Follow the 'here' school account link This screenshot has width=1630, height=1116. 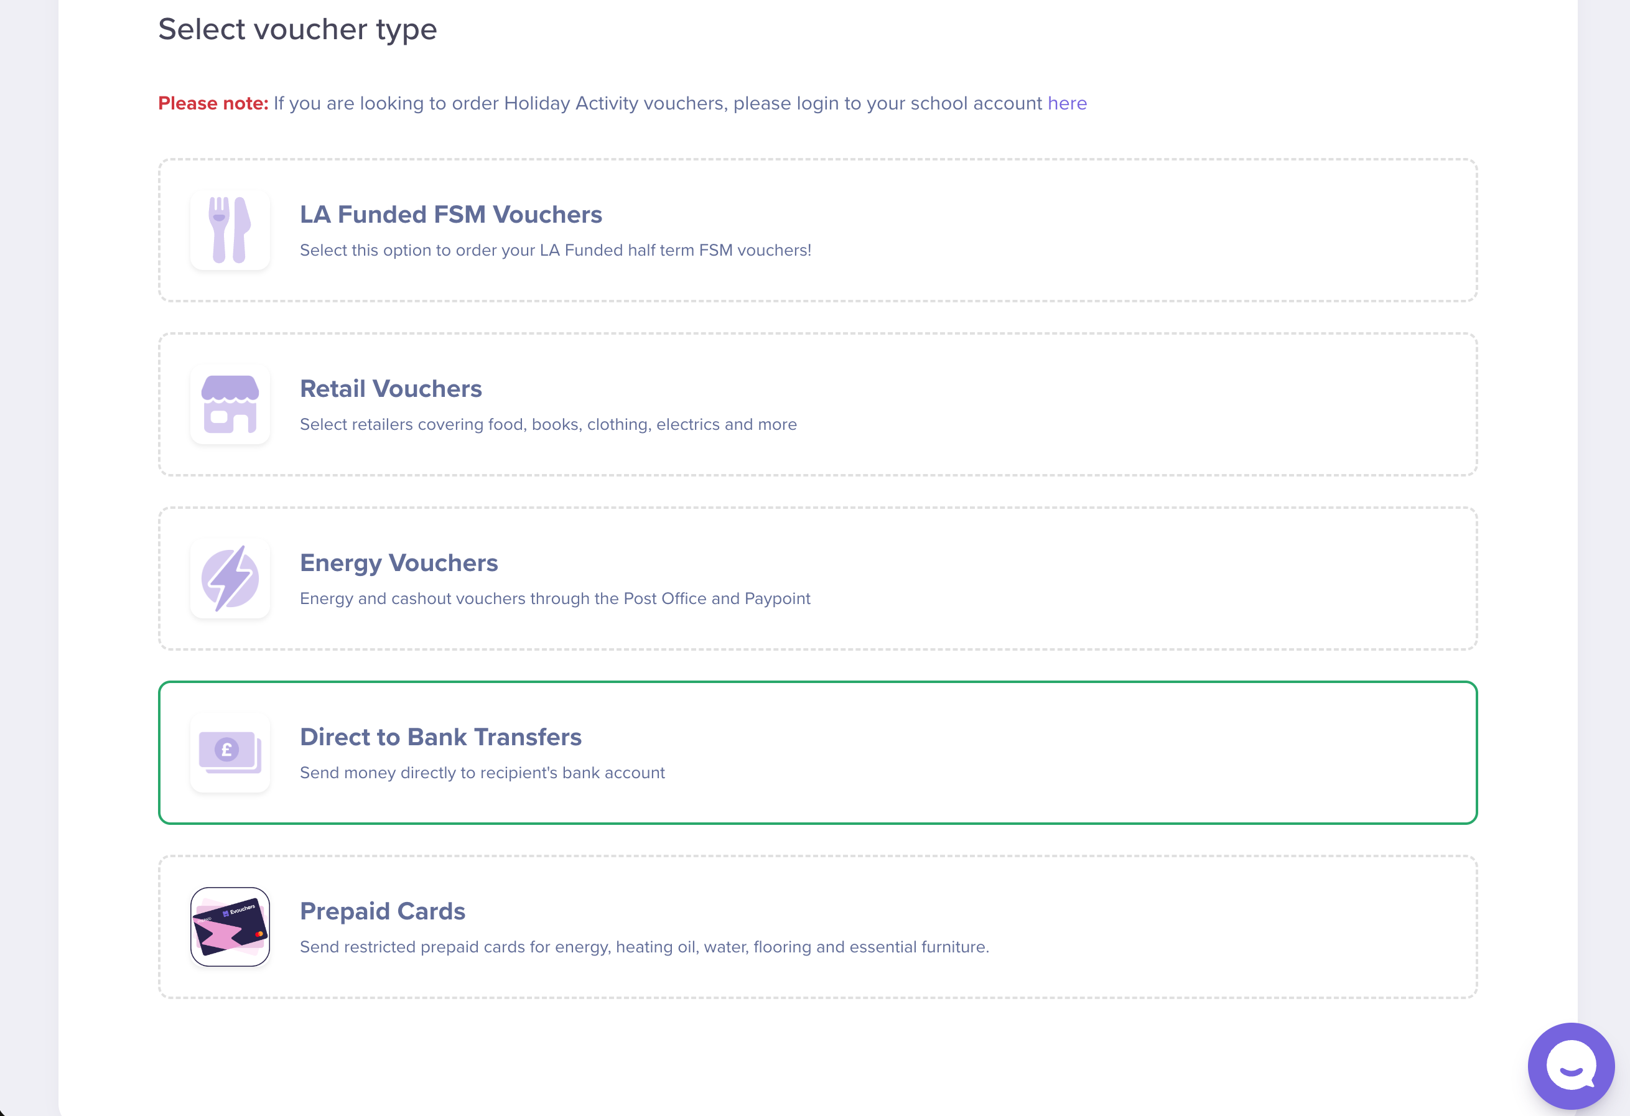(1067, 103)
